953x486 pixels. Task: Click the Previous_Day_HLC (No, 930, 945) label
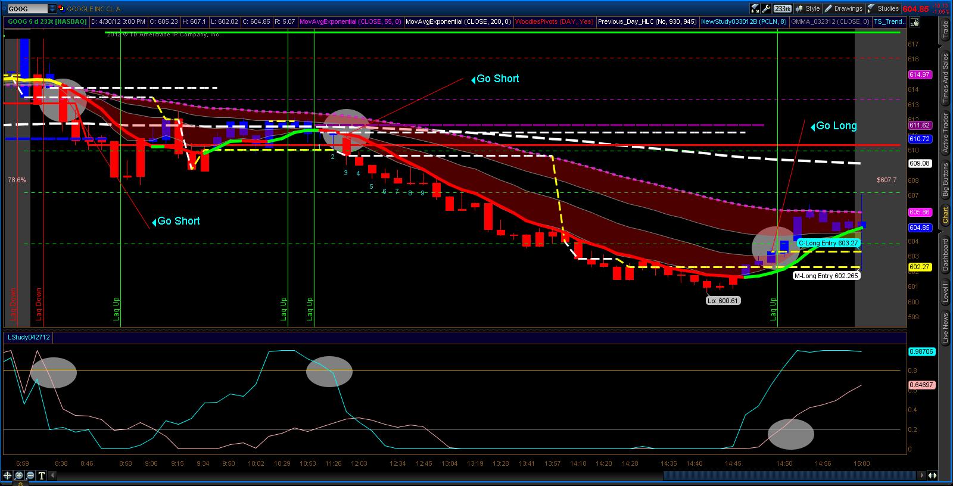pyautogui.click(x=647, y=21)
